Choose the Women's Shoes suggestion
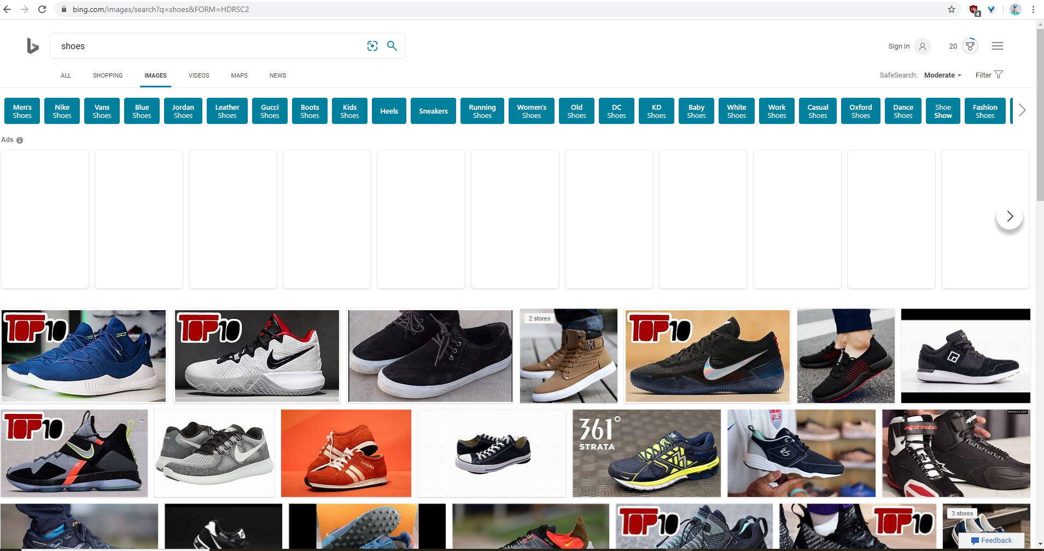This screenshot has height=551, width=1044. tap(532, 111)
